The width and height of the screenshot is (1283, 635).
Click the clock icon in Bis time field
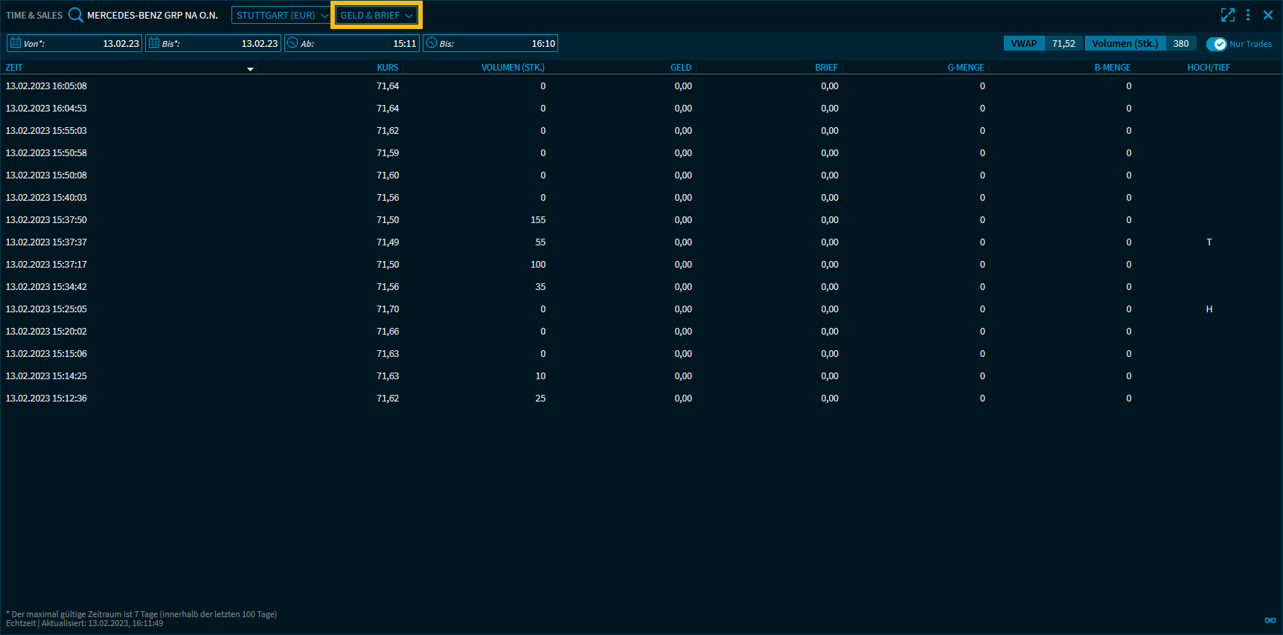pos(432,43)
